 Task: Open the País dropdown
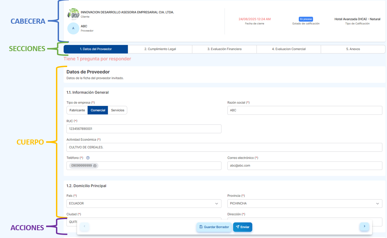pos(144,203)
